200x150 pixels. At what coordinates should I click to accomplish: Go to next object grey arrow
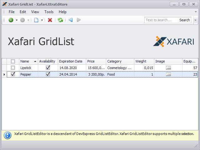pyautogui.click(x=79, y=20)
